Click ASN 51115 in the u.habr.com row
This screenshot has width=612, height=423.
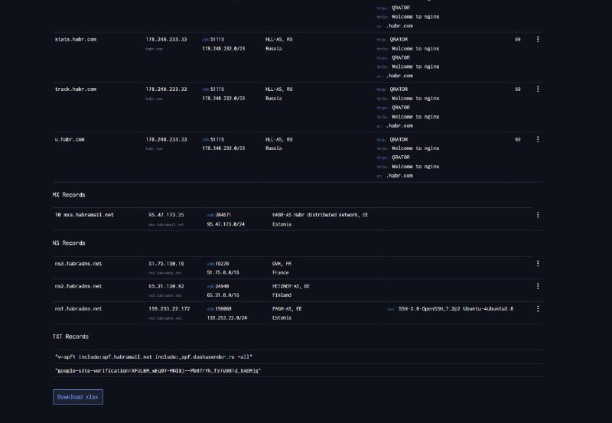click(x=217, y=139)
